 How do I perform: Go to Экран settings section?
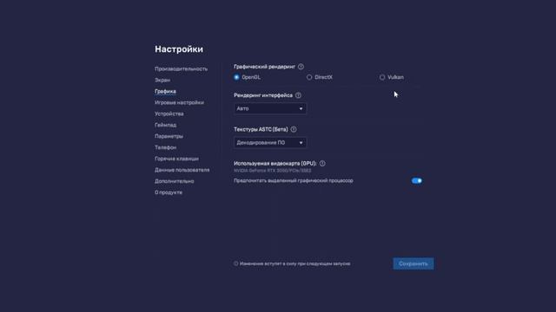tap(162, 80)
